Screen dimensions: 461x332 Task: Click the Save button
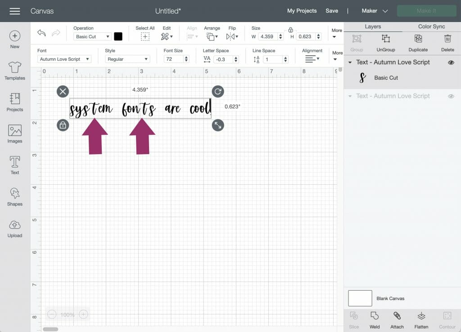(x=332, y=11)
